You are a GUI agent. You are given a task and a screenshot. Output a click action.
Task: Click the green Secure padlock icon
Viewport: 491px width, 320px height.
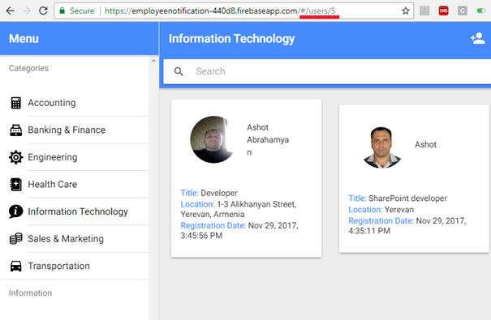tap(62, 11)
